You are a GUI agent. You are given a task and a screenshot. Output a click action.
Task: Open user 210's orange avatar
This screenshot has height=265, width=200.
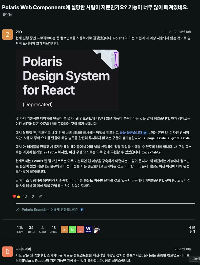point(7,34)
